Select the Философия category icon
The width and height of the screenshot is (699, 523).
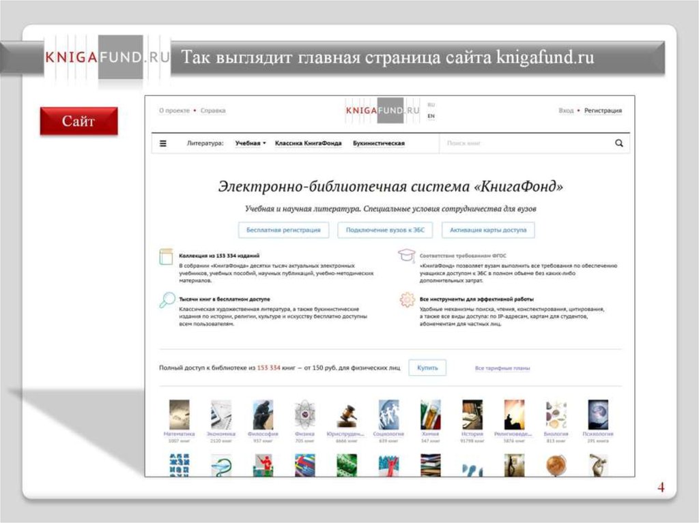pos(263,415)
